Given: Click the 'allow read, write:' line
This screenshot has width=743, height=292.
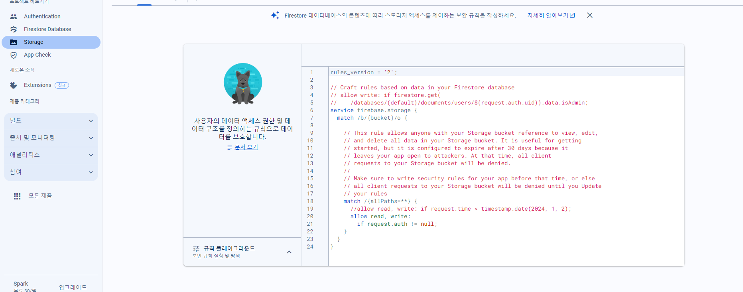Looking at the screenshot, I should 380,216.
